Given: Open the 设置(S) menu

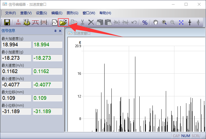Looking at the screenshot, I should pyautogui.click(x=41, y=13).
